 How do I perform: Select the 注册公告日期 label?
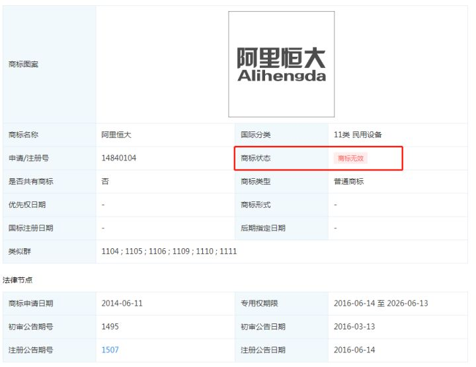point(263,350)
